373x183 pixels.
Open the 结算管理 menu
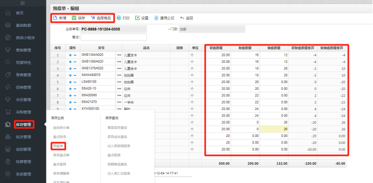[x=23, y=162]
